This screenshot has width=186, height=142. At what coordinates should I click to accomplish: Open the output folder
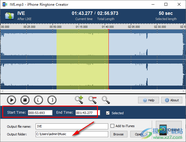(139, 134)
